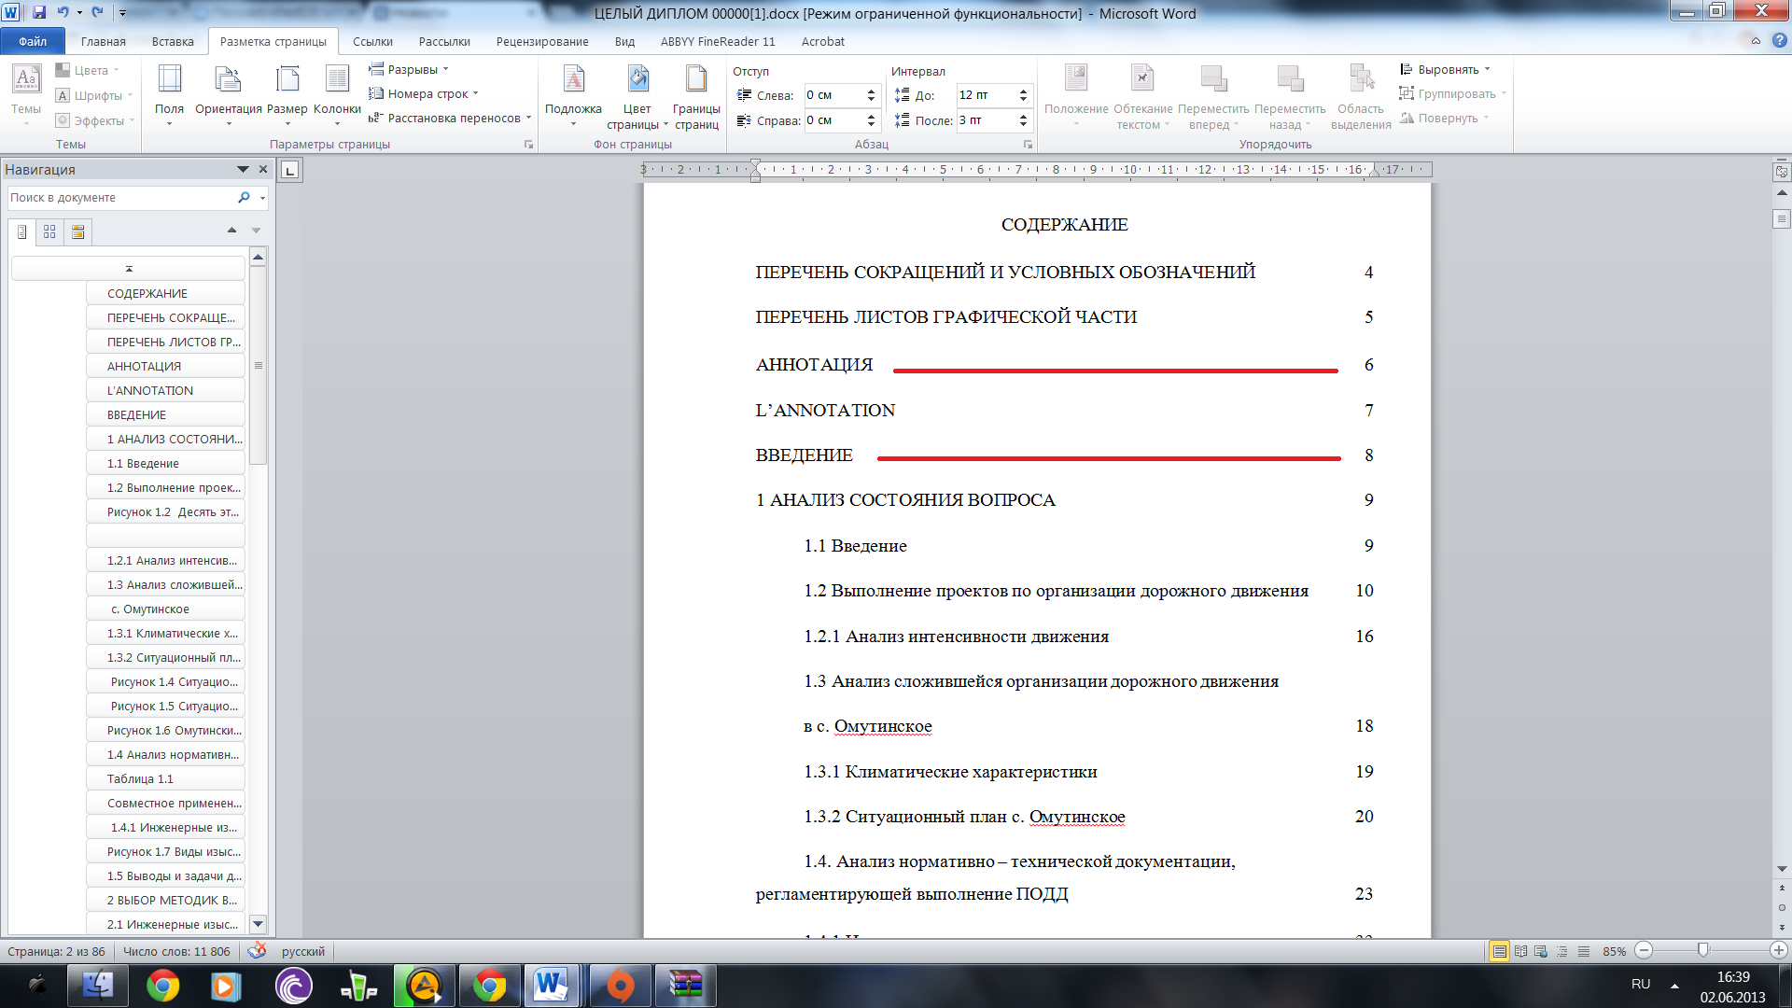Image resolution: width=1792 pixels, height=1008 pixels.
Task: Switch to the Рецензирование tab
Action: pos(542,42)
